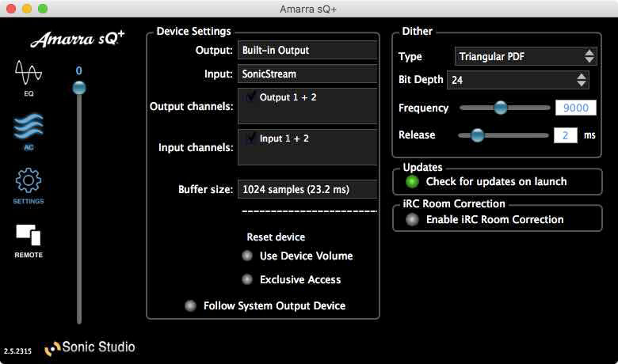Screen dimensions: 618x364
Task: Click the volume value 0 above the slider
Action: 78,71
